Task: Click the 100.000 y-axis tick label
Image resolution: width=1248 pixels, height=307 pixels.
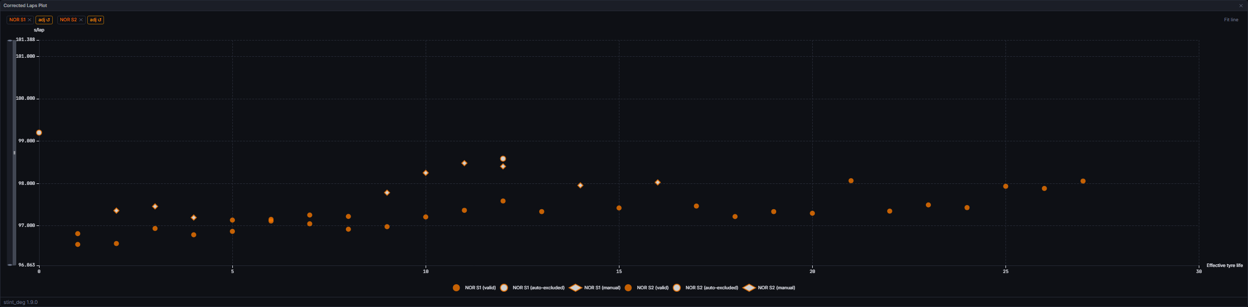Action: (25, 98)
